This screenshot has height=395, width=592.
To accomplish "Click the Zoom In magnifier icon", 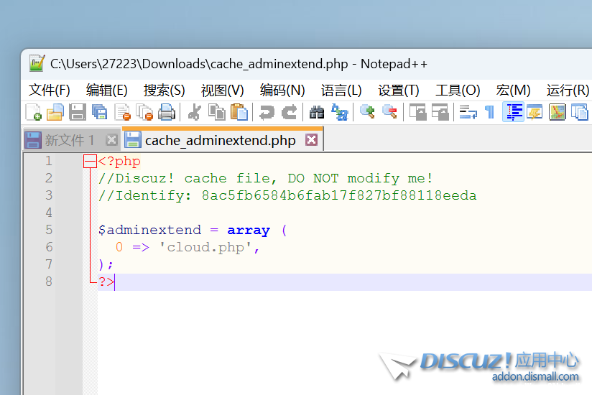I will (367, 112).
